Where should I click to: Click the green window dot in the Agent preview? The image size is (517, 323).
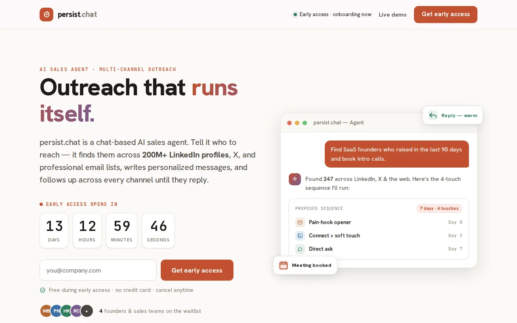(x=305, y=123)
